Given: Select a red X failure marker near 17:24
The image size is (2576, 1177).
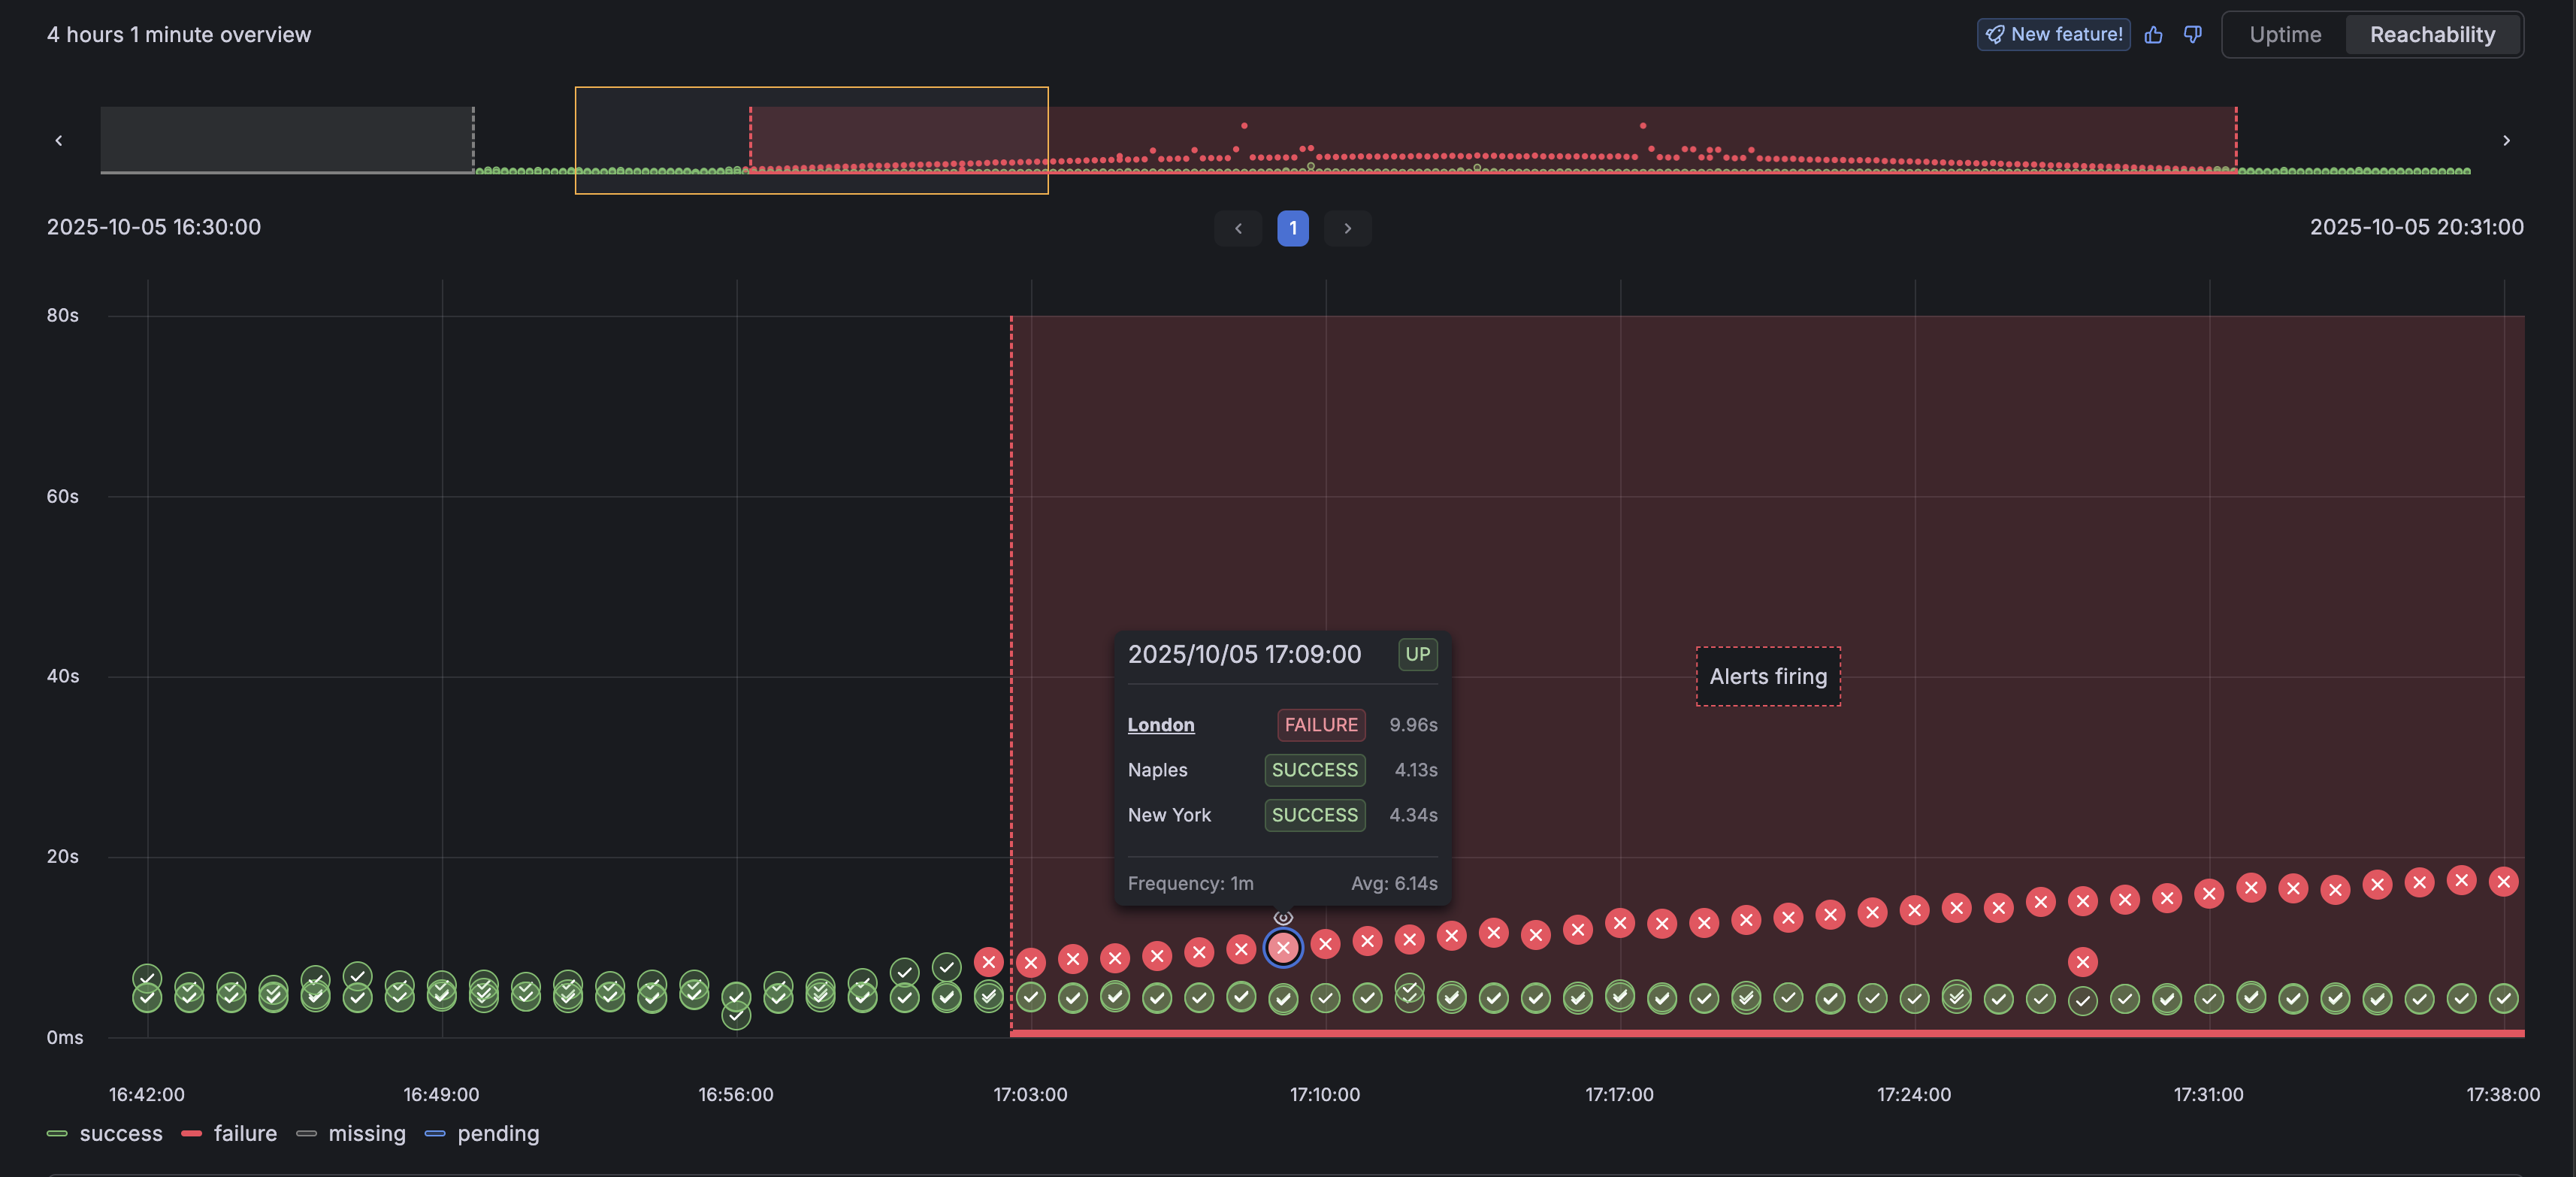Looking at the screenshot, I should point(1915,909).
